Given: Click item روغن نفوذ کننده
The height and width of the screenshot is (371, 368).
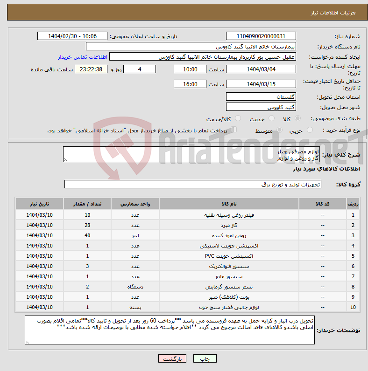Looking at the screenshot, I should [229, 236].
